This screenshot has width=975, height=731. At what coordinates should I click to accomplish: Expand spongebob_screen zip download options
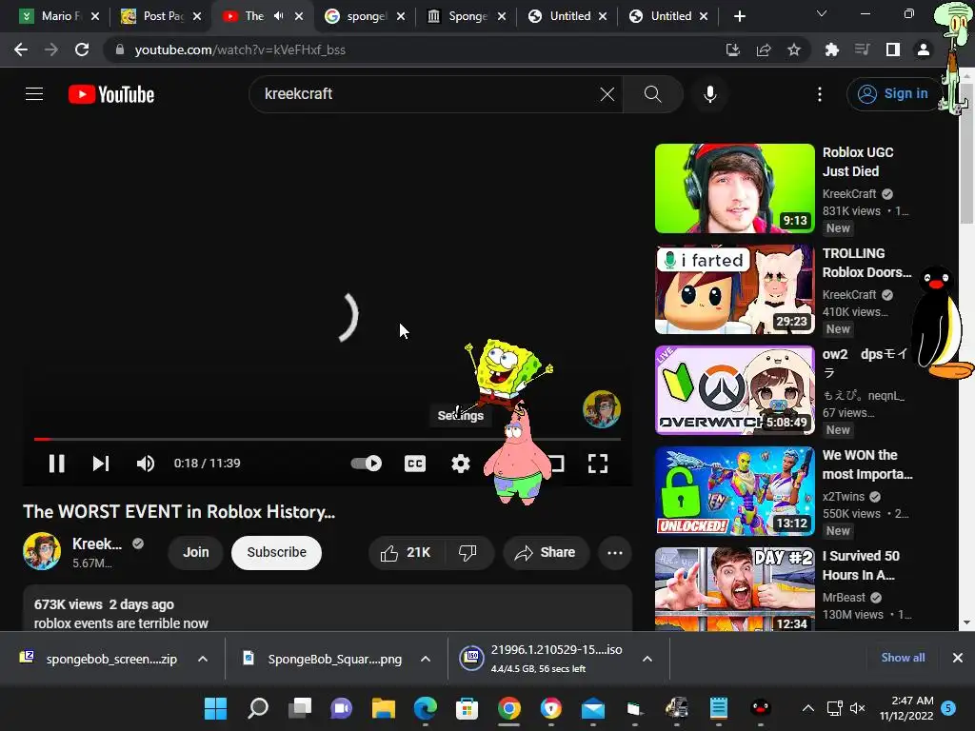203,659
